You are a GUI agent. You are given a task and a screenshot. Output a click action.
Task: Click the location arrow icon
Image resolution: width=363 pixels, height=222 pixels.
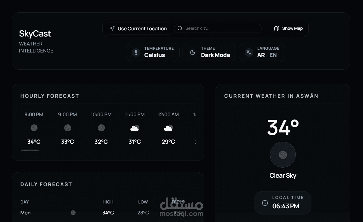pos(112,28)
